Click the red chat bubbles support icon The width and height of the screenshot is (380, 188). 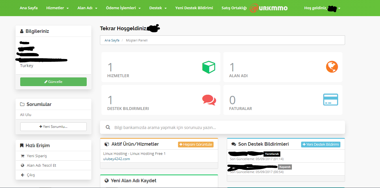[209, 100]
